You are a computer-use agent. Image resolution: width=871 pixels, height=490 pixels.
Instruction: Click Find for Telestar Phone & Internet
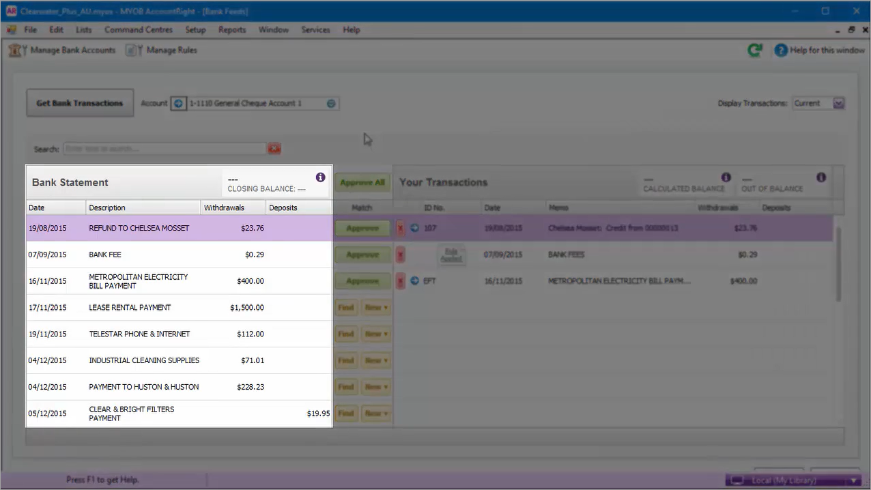pos(346,334)
